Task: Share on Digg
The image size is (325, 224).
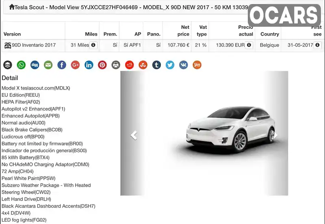Action: pos(35,65)
